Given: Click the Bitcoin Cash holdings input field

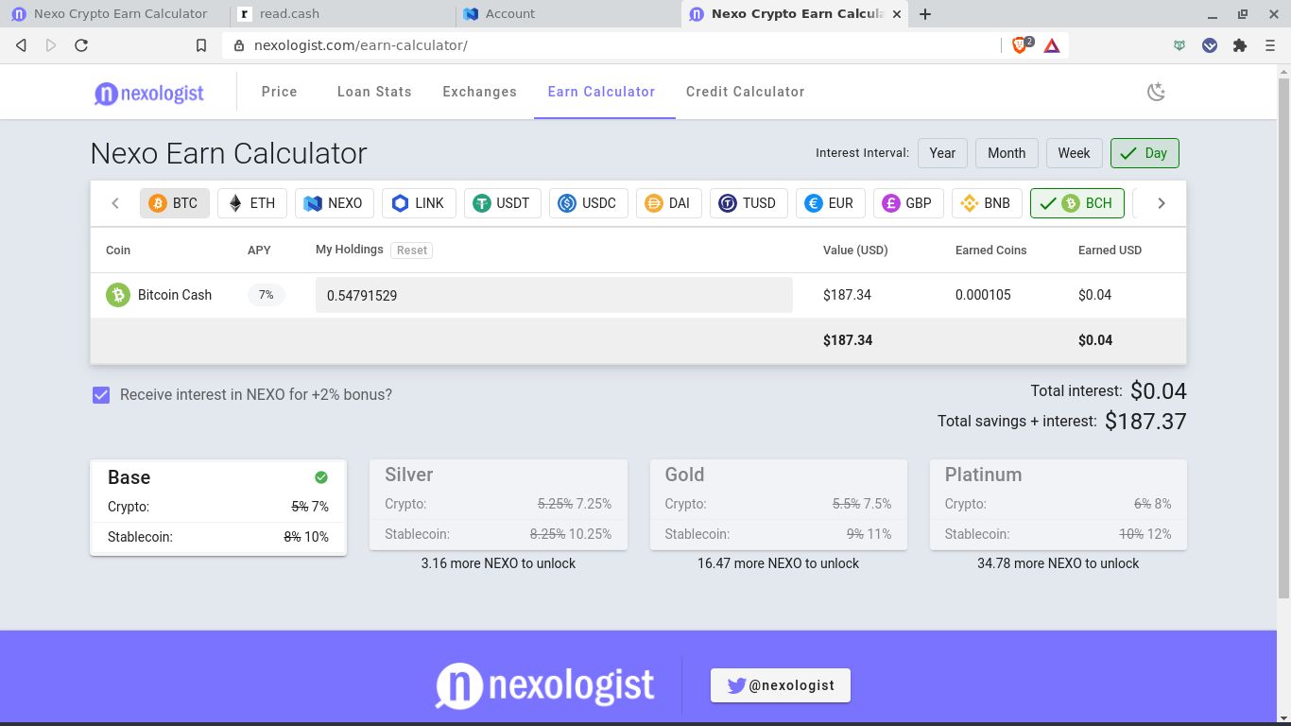Looking at the screenshot, I should tap(554, 295).
